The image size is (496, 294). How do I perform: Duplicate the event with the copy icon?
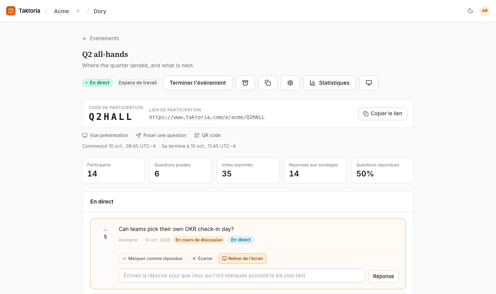268,83
